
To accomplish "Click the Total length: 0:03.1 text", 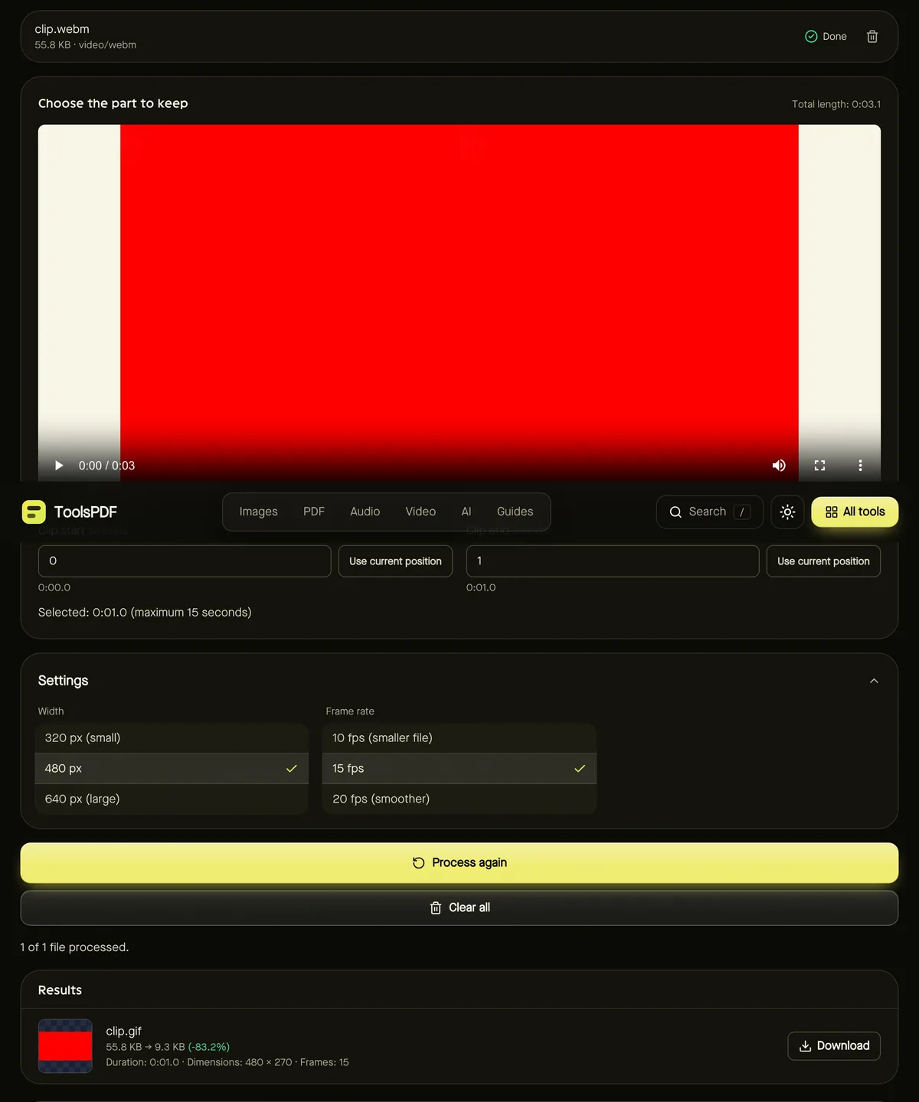I will pyautogui.click(x=836, y=104).
